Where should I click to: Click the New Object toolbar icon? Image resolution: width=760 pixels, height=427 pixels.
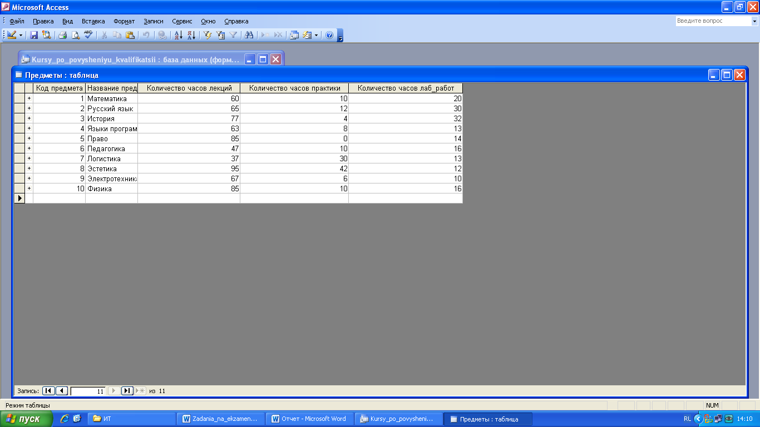pyautogui.click(x=307, y=35)
